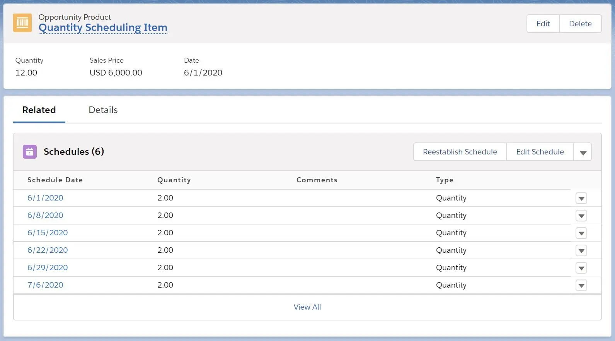This screenshot has height=341, width=615.
Task: Click Type Quantity in 6/22/2020 row
Action: coord(451,250)
